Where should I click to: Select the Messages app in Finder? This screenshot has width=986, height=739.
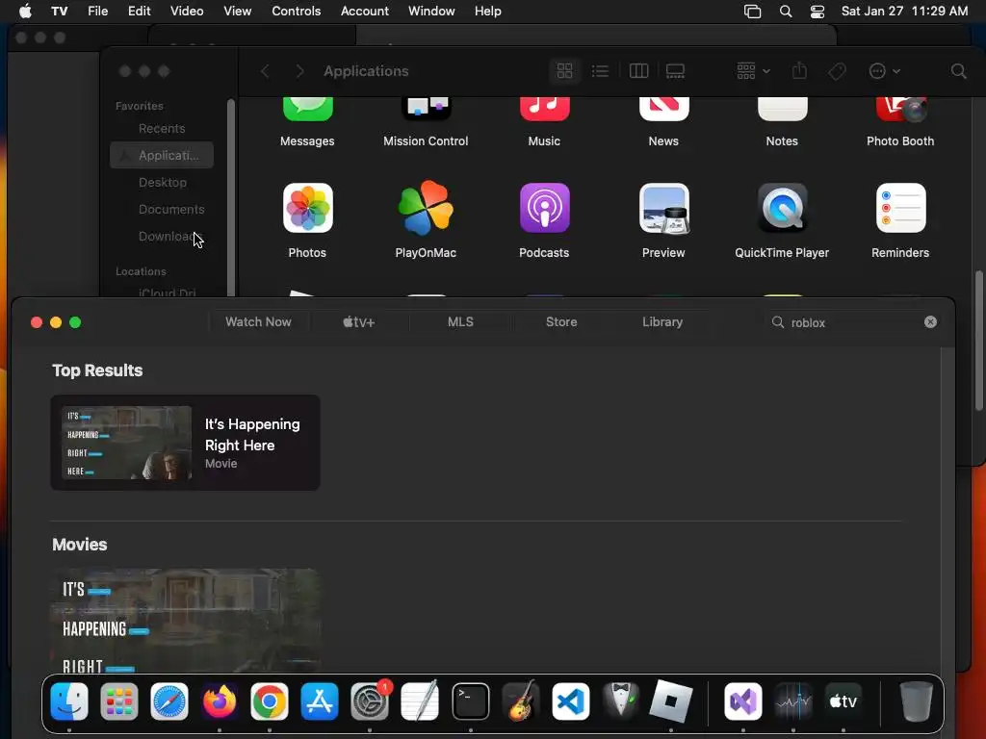307,110
